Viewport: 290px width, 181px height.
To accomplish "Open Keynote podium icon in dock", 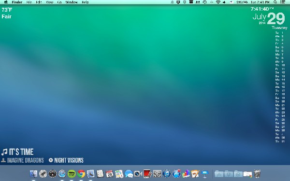I will point(205,174).
